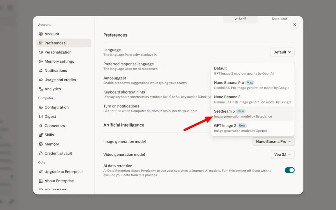Open Memory settings in sidebar
This screenshot has height=210, width=336.
pos(64,62)
